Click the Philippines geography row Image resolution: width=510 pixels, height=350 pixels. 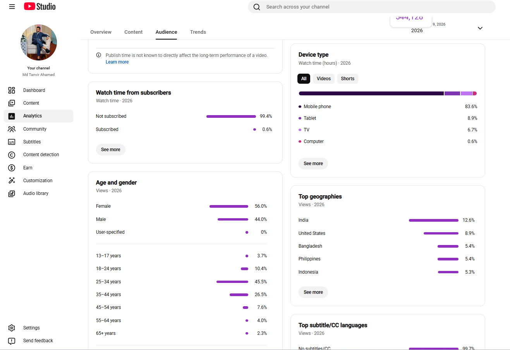coord(386,259)
